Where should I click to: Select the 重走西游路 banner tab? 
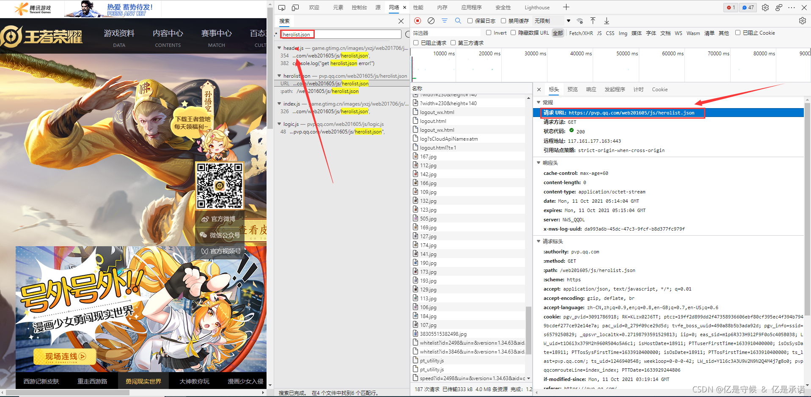click(x=92, y=381)
